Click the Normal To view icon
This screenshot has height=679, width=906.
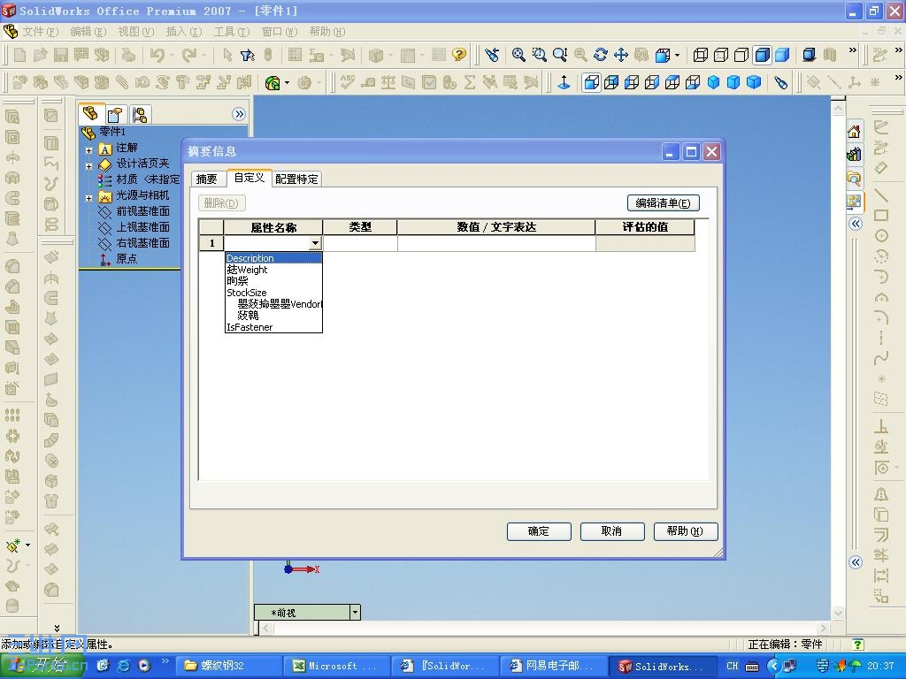click(x=564, y=82)
